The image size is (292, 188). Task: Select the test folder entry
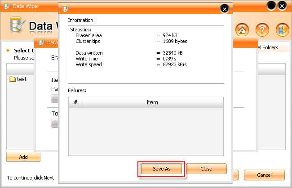click(x=18, y=79)
